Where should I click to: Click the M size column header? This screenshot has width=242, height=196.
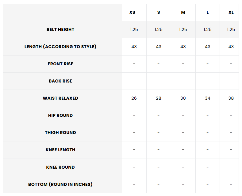183,12
